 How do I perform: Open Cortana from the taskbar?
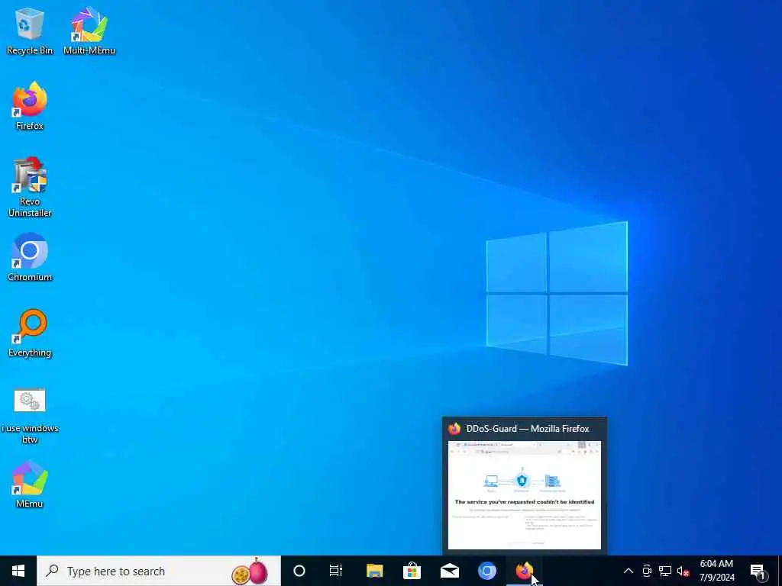[299, 571]
